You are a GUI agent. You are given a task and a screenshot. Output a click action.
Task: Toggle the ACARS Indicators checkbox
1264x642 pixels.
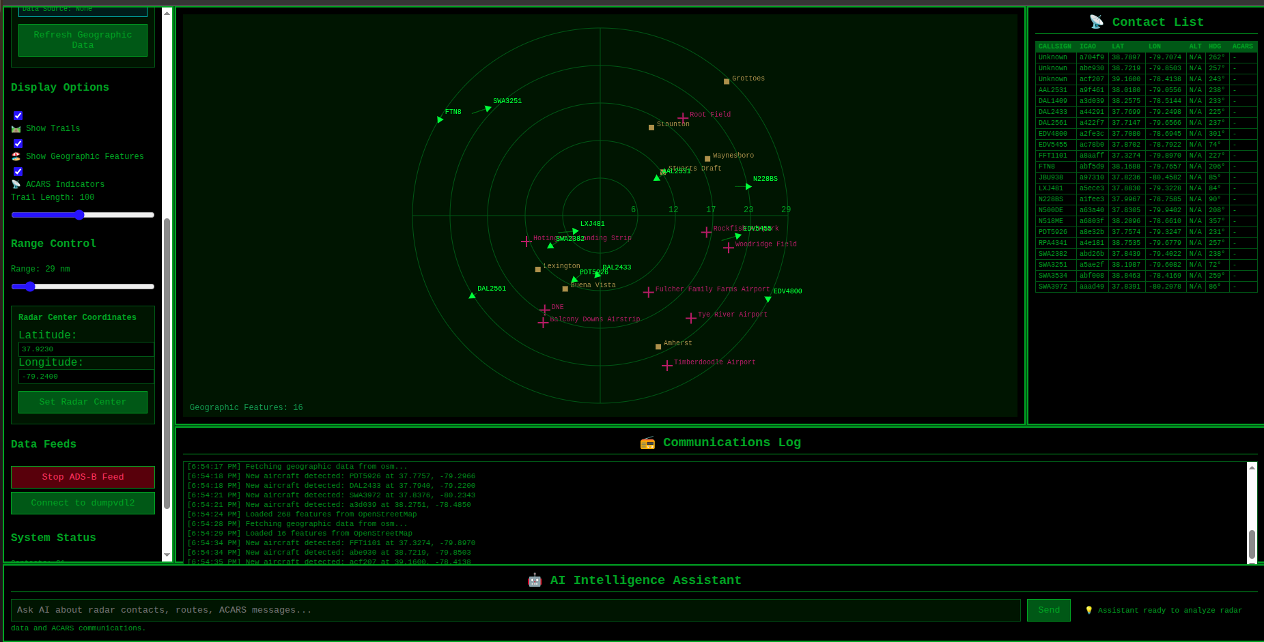coord(18,172)
